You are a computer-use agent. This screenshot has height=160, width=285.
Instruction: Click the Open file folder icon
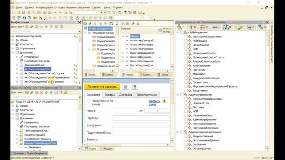(19, 12)
